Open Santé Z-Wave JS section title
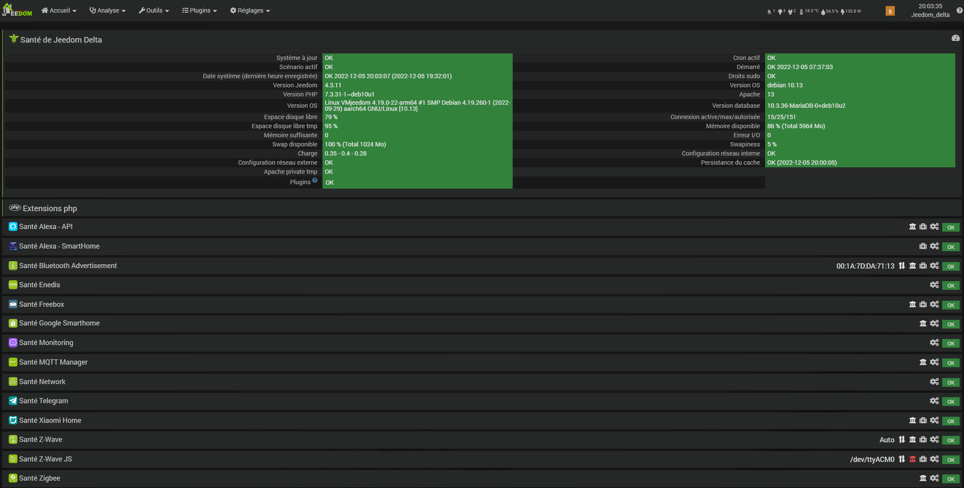The image size is (964, 488). pyautogui.click(x=45, y=459)
